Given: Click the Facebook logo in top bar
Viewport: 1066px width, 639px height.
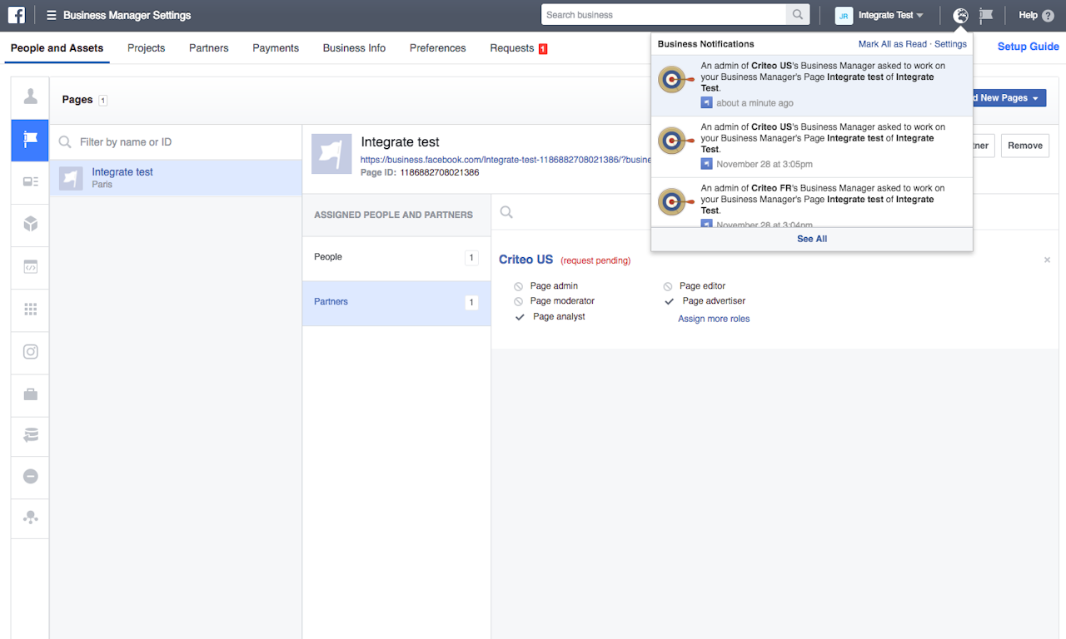Looking at the screenshot, I should 16,15.
